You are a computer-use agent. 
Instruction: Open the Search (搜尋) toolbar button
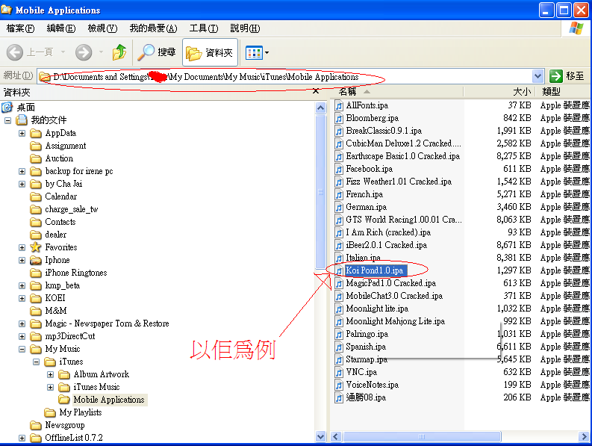[157, 52]
